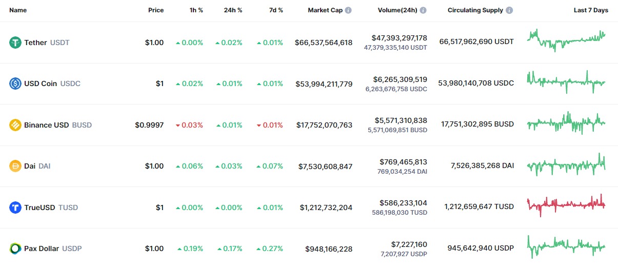Image resolution: width=618 pixels, height=269 pixels.
Task: Sort by the 7d % column header
Action: (x=276, y=10)
